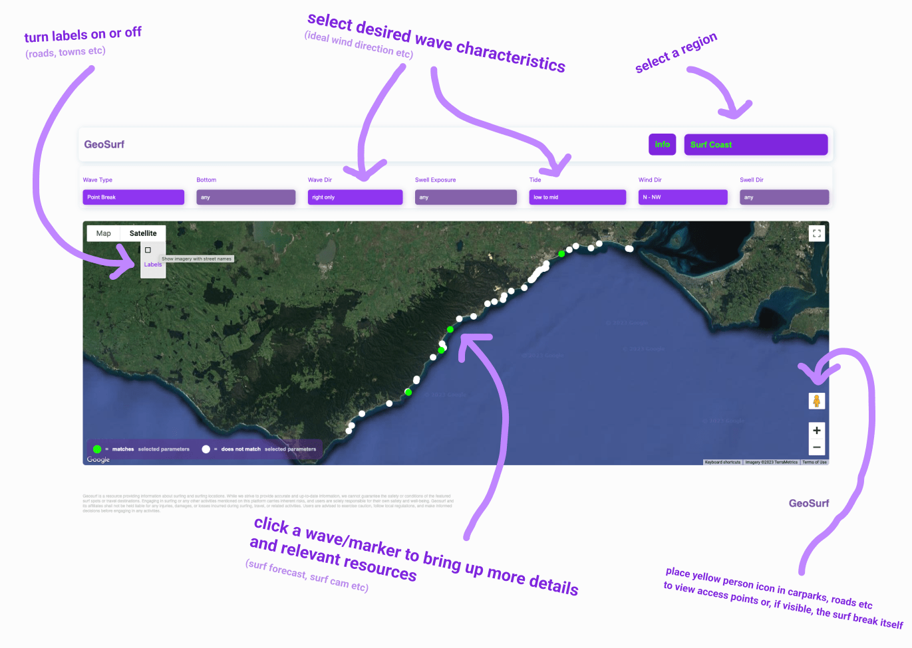Image resolution: width=912 pixels, height=648 pixels.
Task: Zoom in with the plus button
Action: [817, 431]
